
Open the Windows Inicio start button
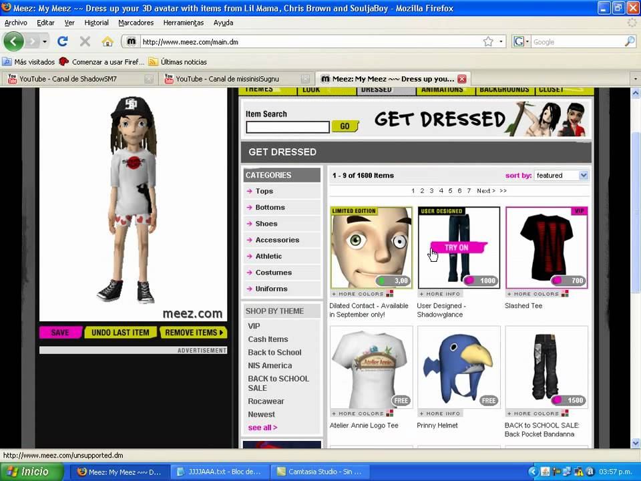[32, 472]
